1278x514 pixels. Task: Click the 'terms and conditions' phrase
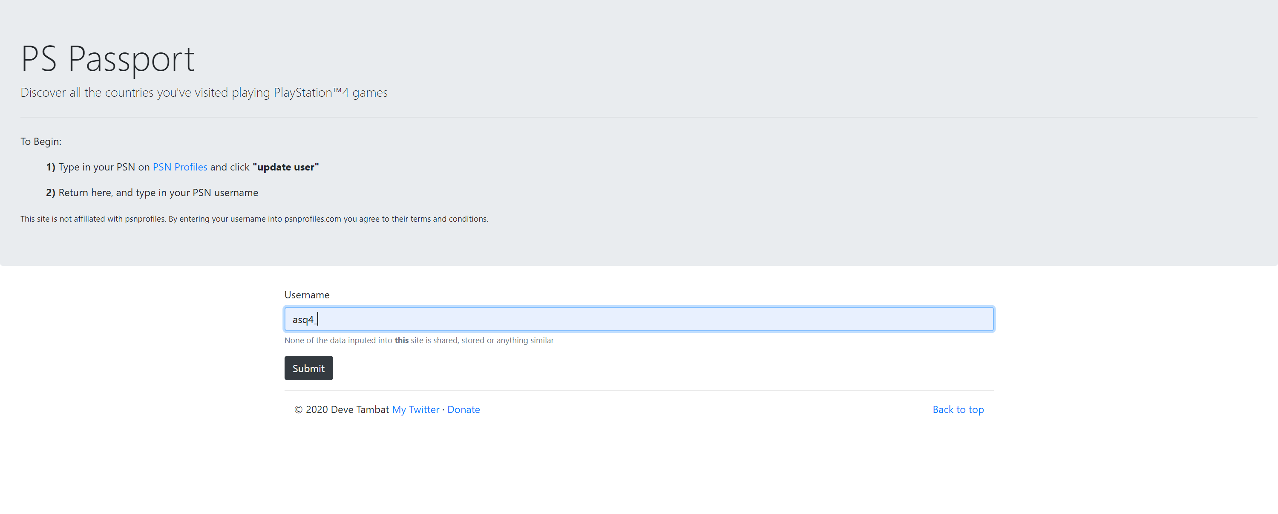(x=449, y=219)
